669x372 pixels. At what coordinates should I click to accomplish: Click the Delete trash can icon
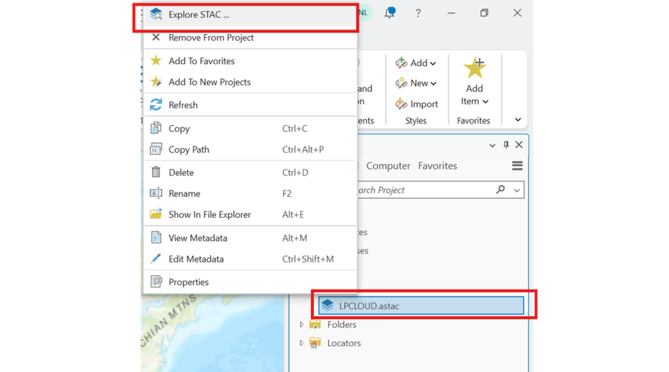click(156, 172)
